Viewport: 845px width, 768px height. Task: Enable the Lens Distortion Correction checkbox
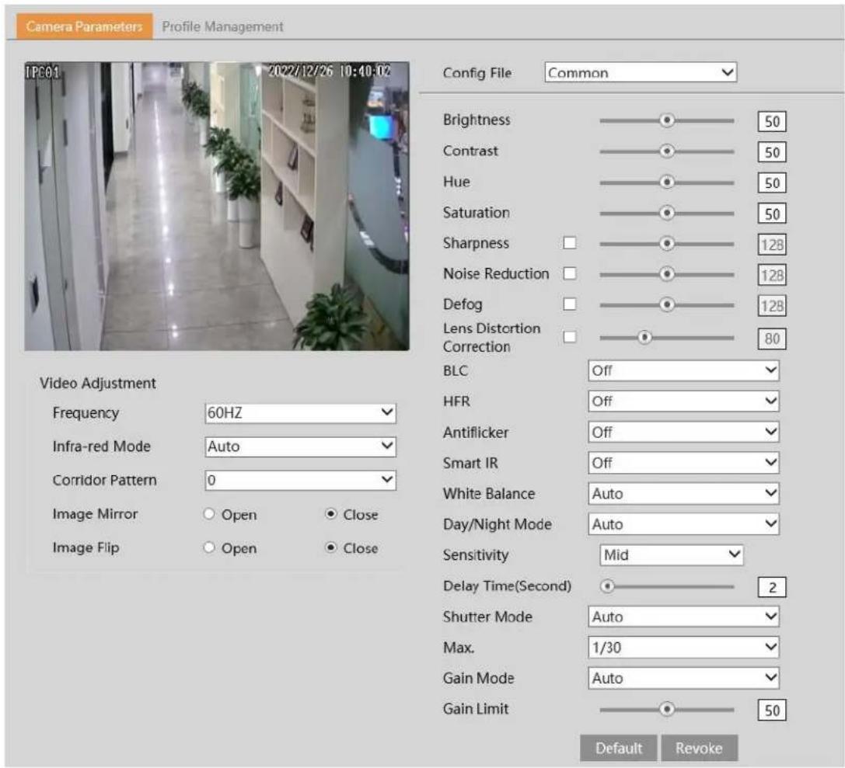tap(570, 337)
